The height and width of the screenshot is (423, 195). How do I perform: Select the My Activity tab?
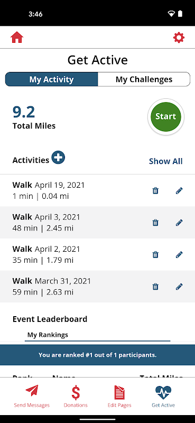51,79
